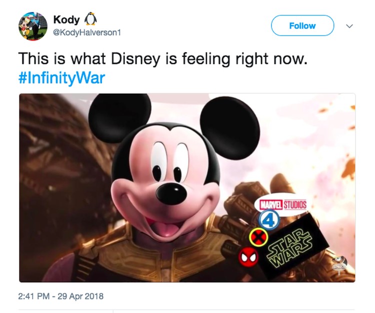This screenshot has height=313, width=375.
Task: Click the penguin emoji beside Kody
Action: coord(90,18)
